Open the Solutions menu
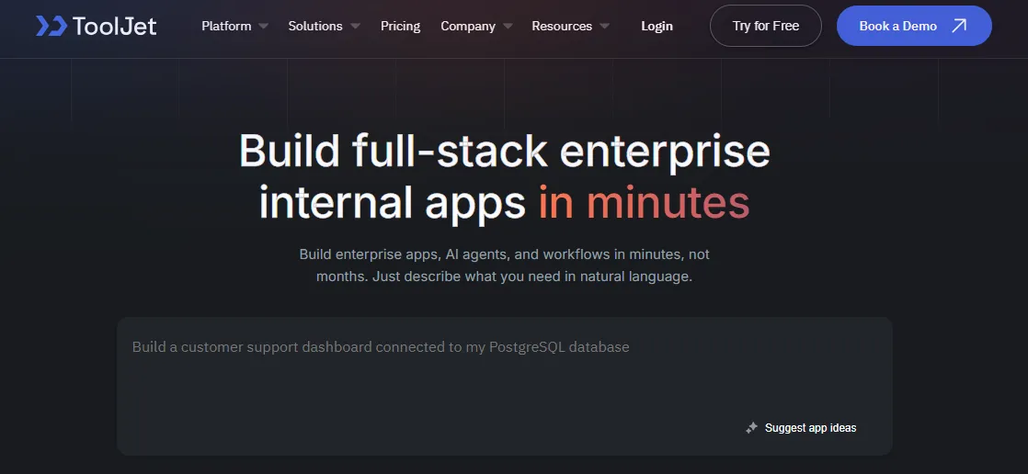 [315, 27]
